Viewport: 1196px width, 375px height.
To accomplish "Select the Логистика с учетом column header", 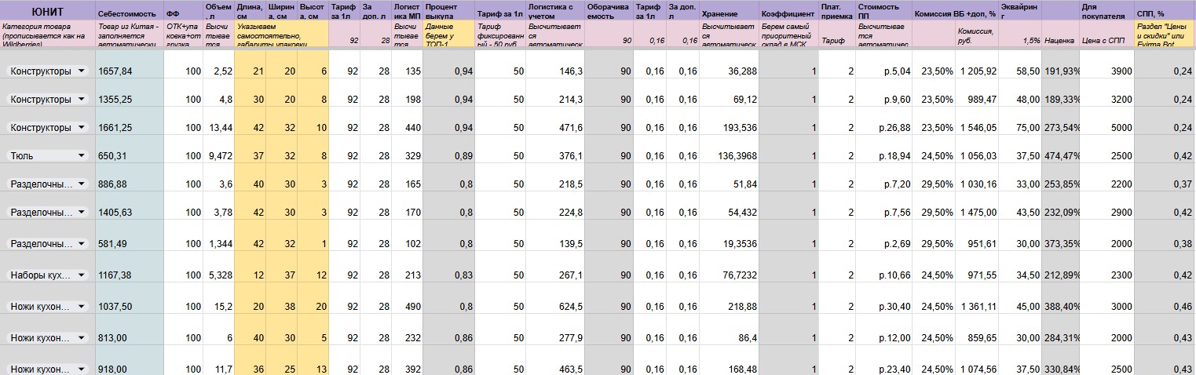I will [x=555, y=11].
